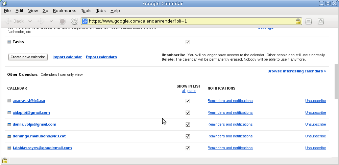Viewport: 339px width, 165px height.
Task: Reload the page with the refresh icon
Action: pos(74,21)
